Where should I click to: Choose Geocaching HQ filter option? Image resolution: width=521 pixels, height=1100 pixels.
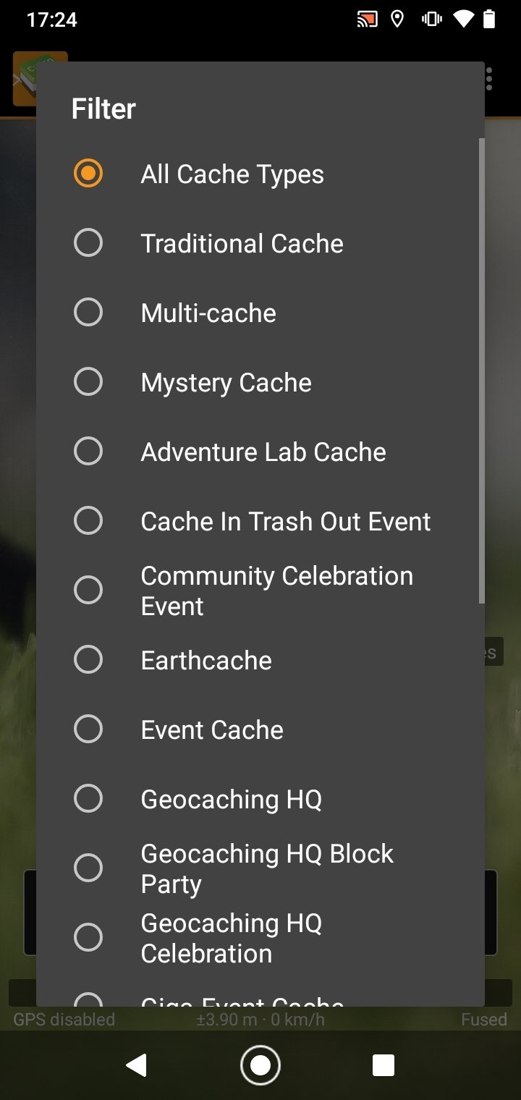click(88, 799)
